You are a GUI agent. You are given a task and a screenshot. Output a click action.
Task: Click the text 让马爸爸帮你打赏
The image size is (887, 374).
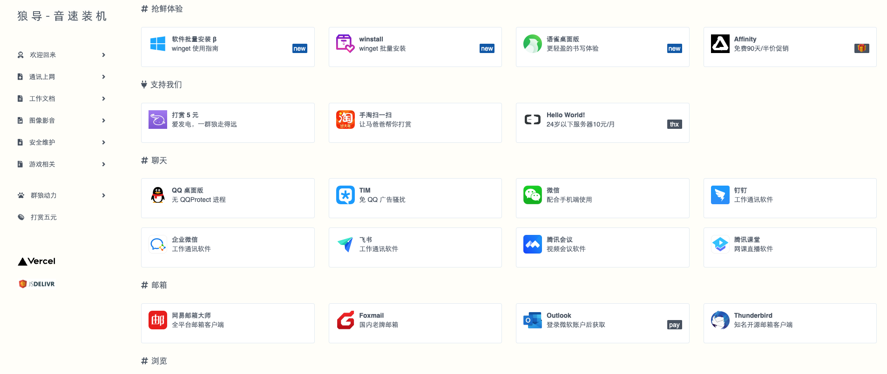pyautogui.click(x=385, y=124)
